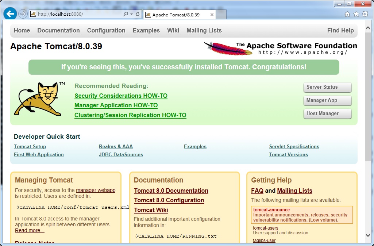Image resolution: width=374 pixels, height=246 pixels.
Task: Click the Apache Software Foundation feather logo
Action: 281,49
